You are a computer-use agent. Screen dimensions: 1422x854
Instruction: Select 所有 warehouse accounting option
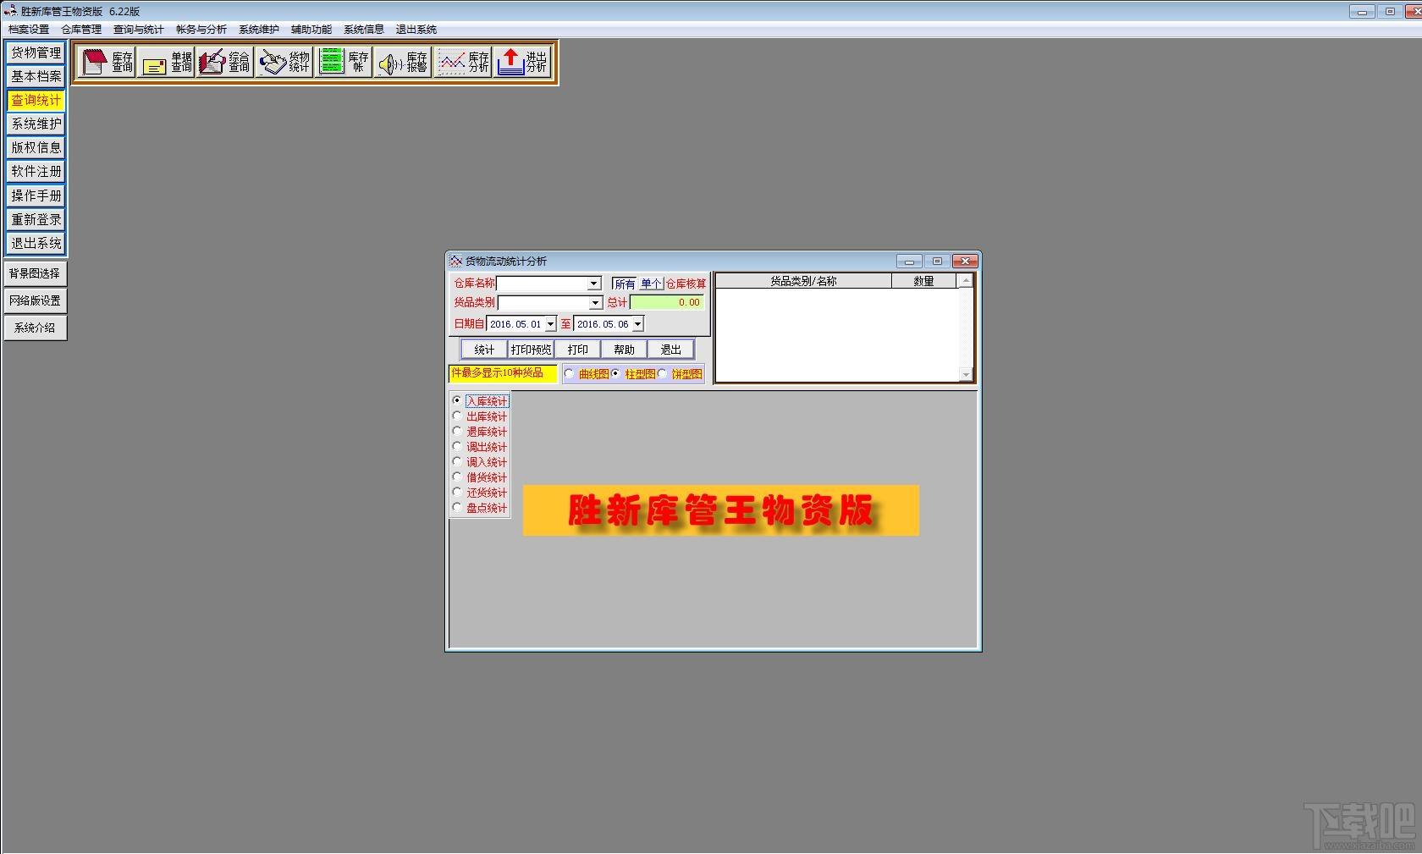tap(625, 284)
